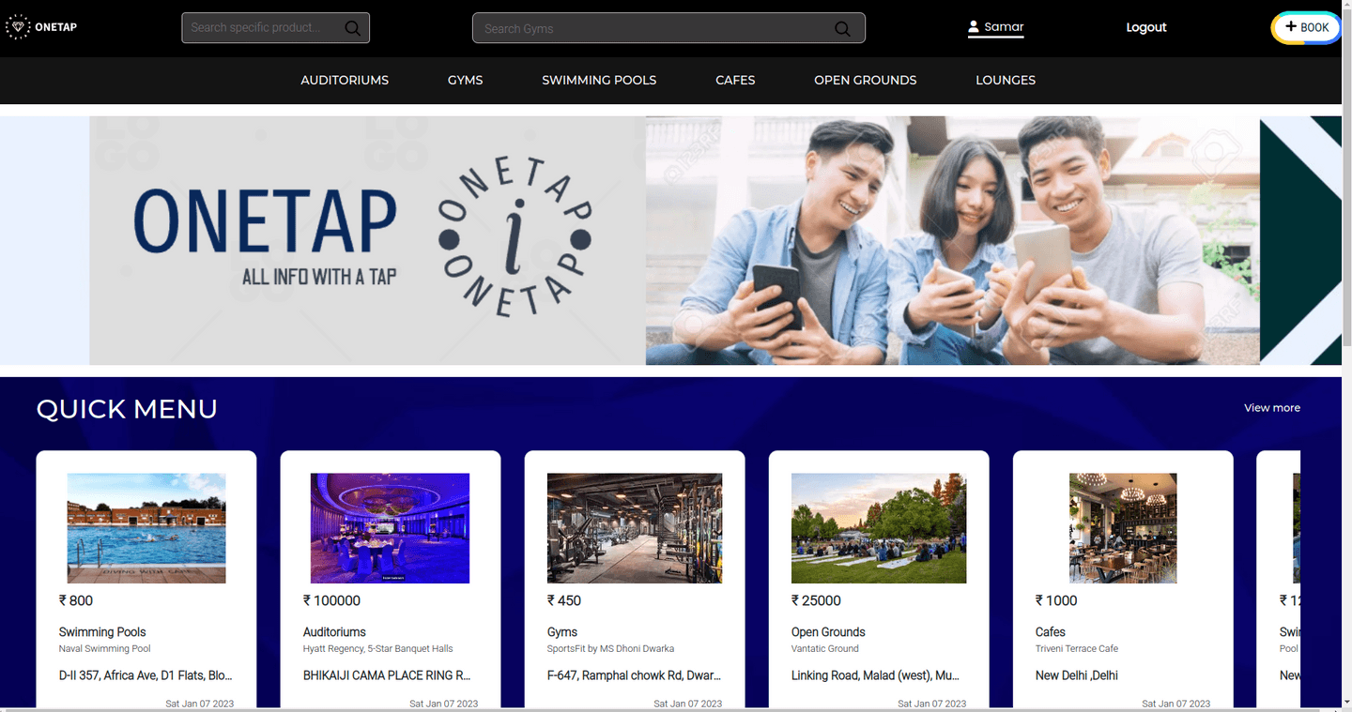
Task: Click the BOOK button
Action: (x=1307, y=27)
